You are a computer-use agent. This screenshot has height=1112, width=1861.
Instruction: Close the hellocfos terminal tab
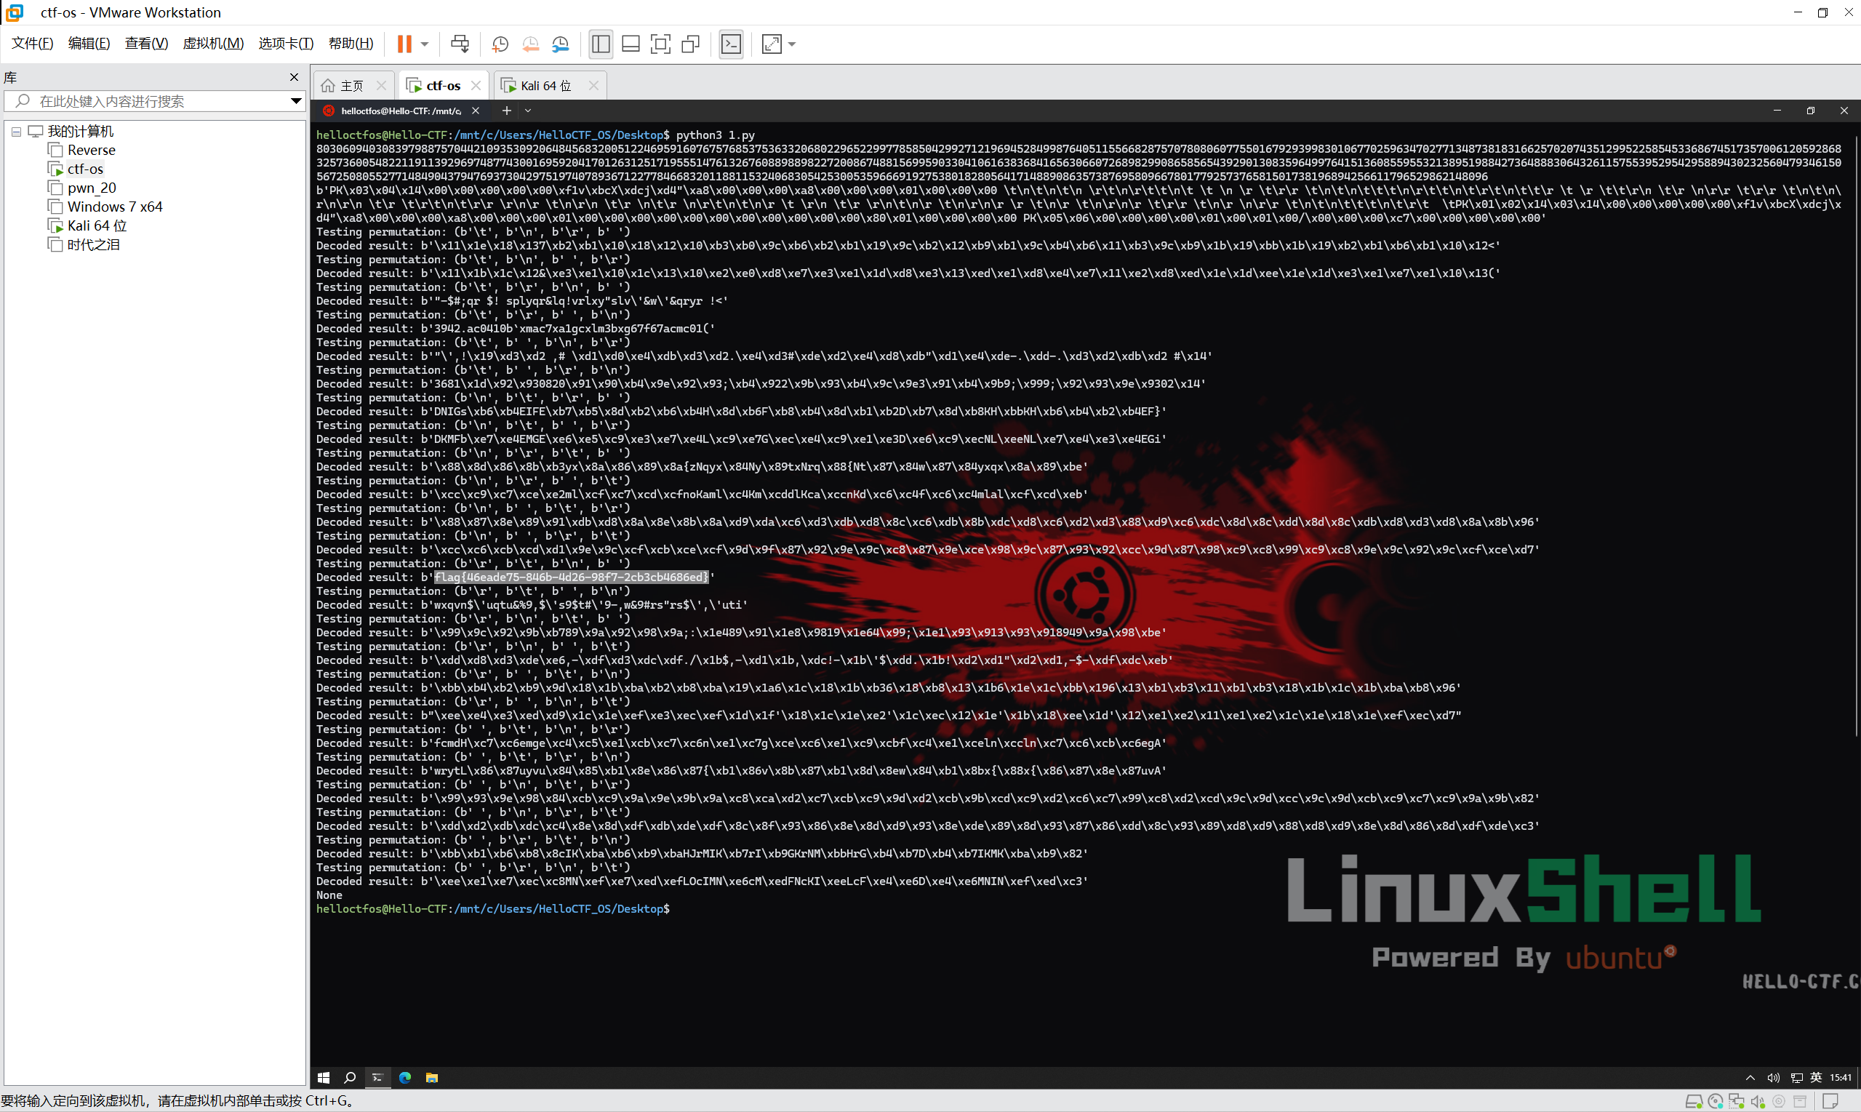(x=475, y=111)
